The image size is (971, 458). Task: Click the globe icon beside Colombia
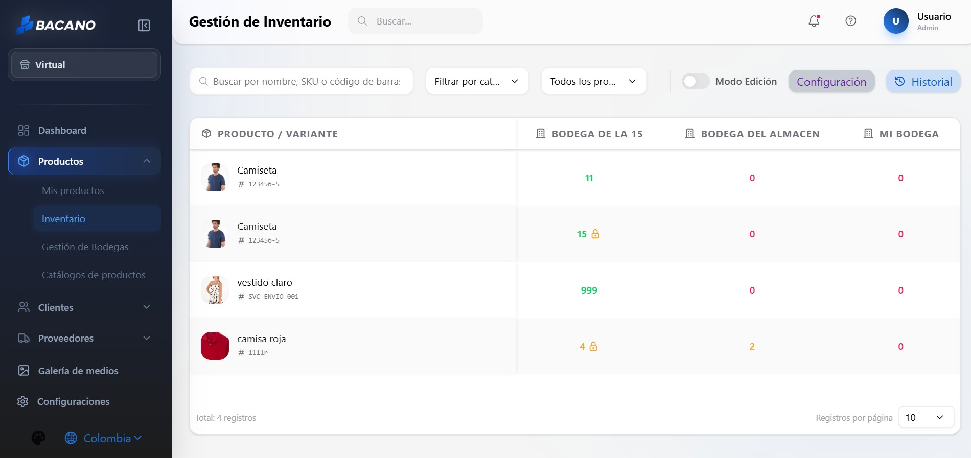(71, 438)
